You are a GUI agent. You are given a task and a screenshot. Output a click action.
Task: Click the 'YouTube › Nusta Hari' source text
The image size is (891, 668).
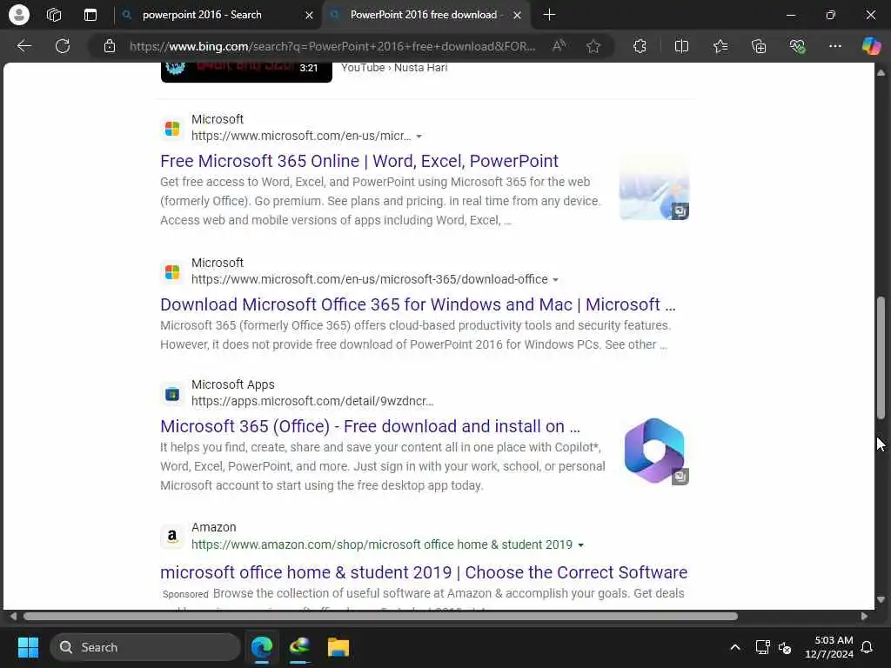coord(394,68)
